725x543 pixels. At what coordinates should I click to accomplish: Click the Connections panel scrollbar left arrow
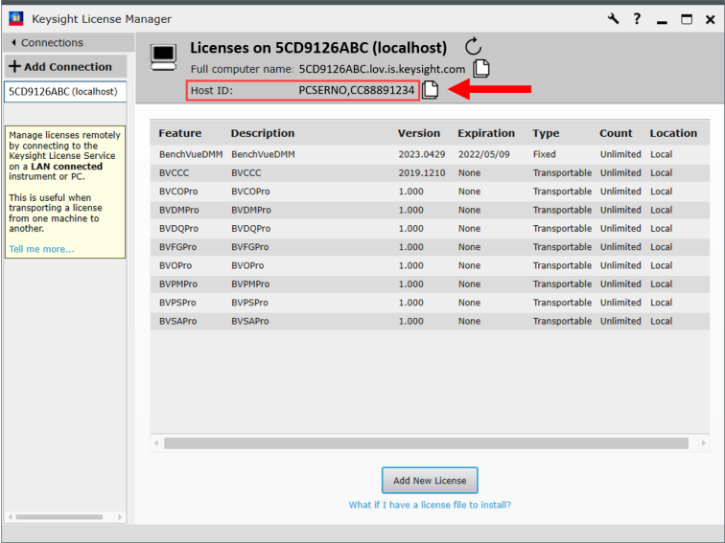(x=11, y=517)
